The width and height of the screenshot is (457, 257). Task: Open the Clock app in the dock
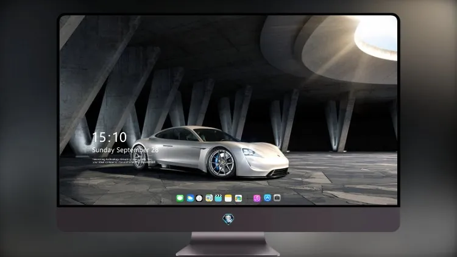click(199, 198)
